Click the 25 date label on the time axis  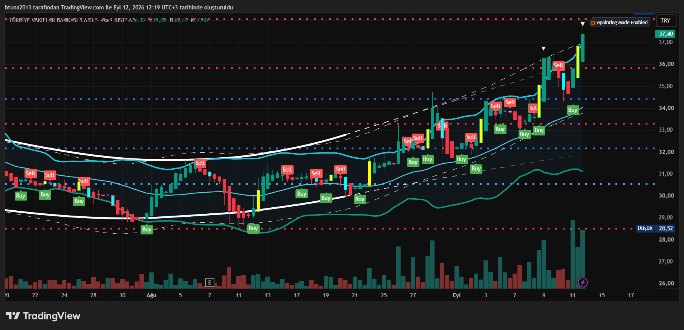tap(384, 295)
